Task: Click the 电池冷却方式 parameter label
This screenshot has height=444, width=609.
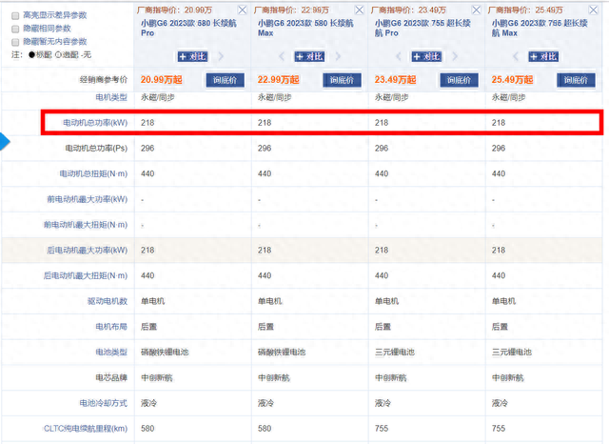Action: pyautogui.click(x=104, y=403)
